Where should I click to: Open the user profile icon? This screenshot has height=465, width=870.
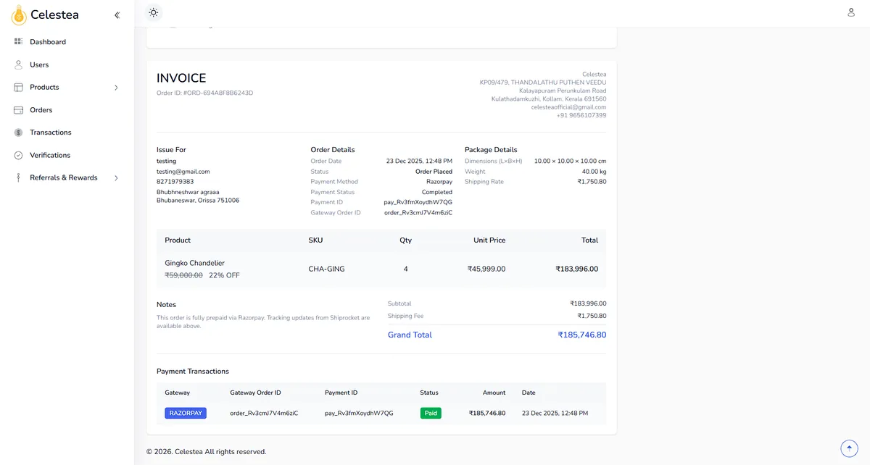pos(851,12)
